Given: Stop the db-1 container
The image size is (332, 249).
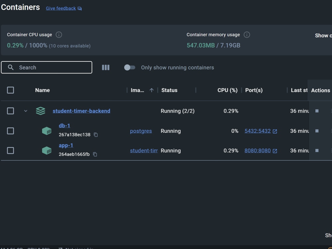Looking at the screenshot, I should 317,131.
